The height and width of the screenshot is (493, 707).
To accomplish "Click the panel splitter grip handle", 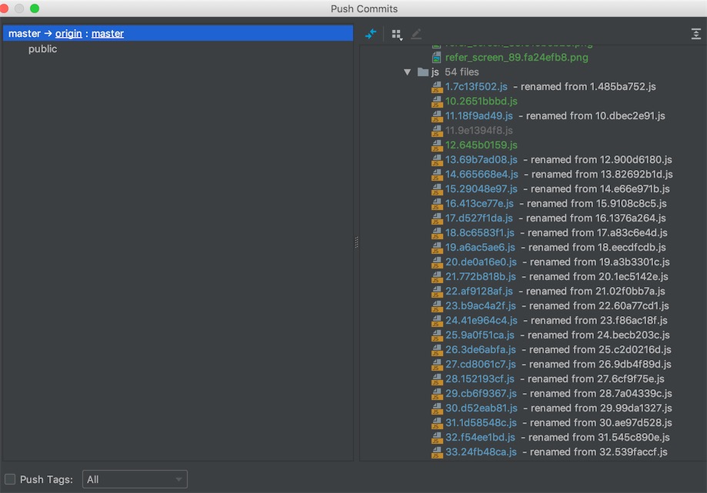I will click(356, 242).
